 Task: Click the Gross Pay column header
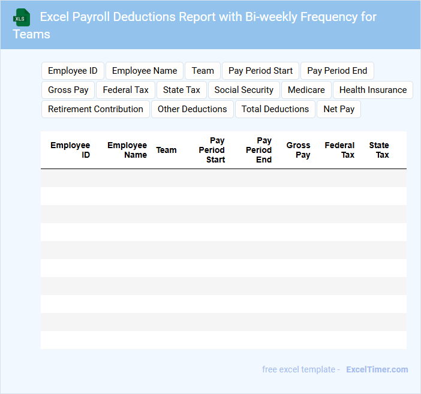[298, 150]
